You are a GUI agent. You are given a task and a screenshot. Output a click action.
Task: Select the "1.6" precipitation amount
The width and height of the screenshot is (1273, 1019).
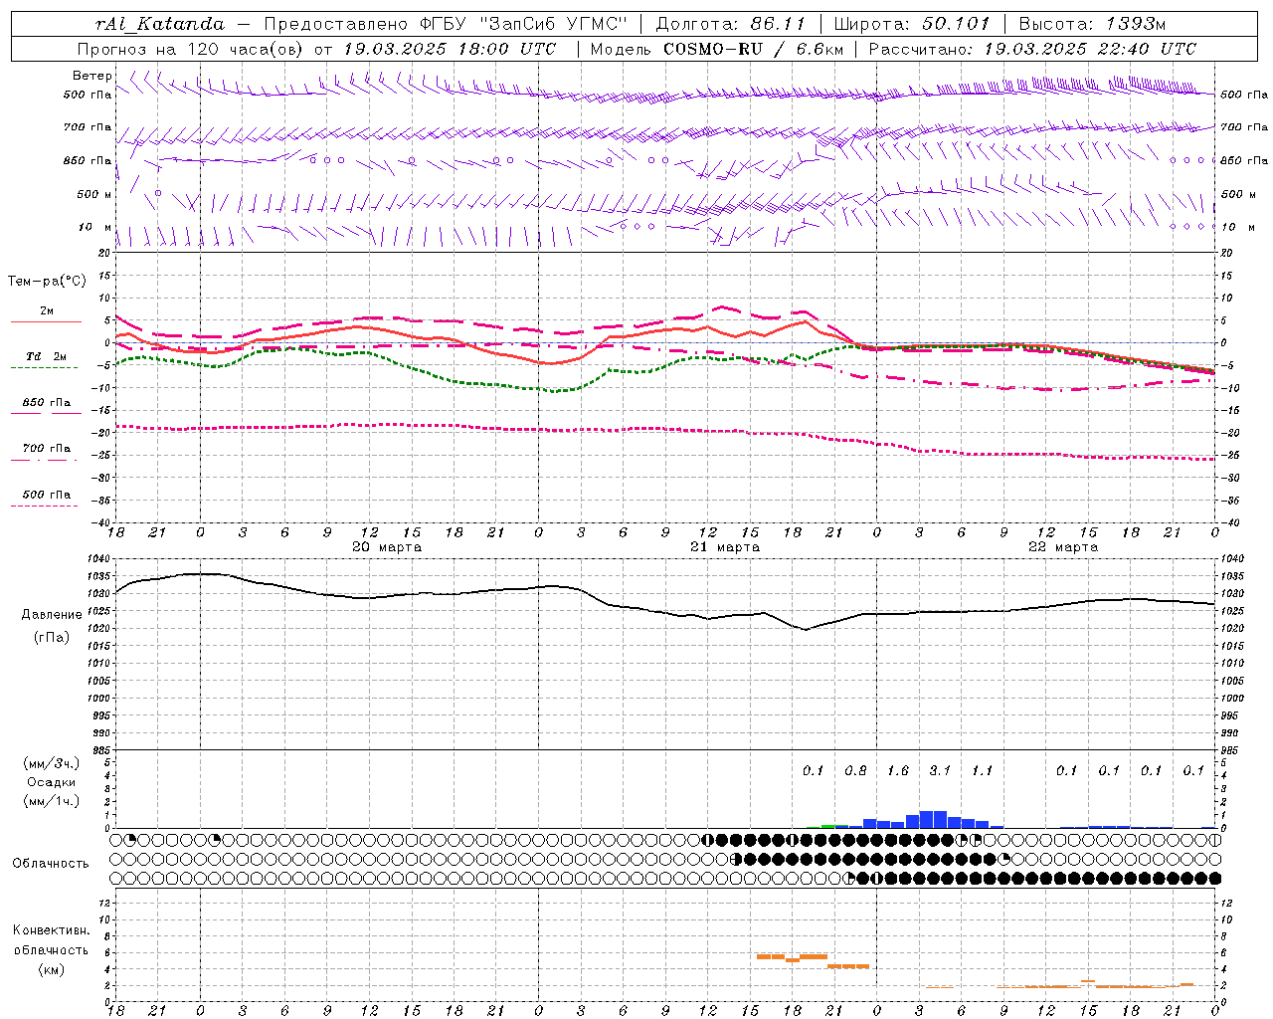tap(898, 771)
